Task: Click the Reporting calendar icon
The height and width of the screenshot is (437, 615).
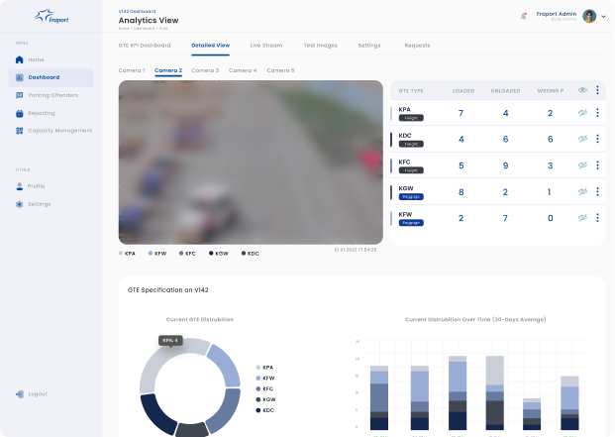Action: 19,113
